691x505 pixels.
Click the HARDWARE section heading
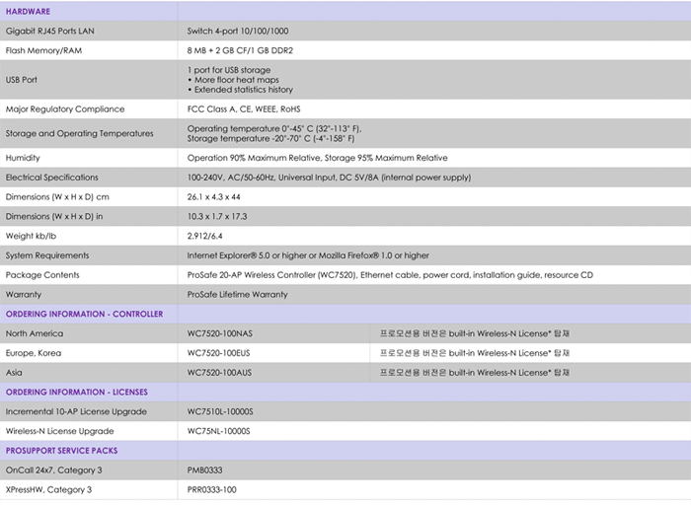point(28,12)
